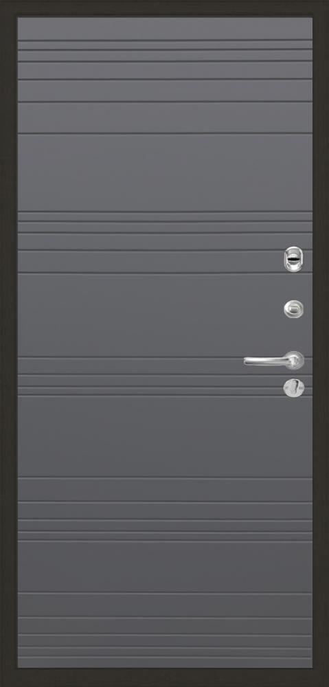Select the round rosette behind the handle
Screen dimensions: 329x687
tap(294, 360)
